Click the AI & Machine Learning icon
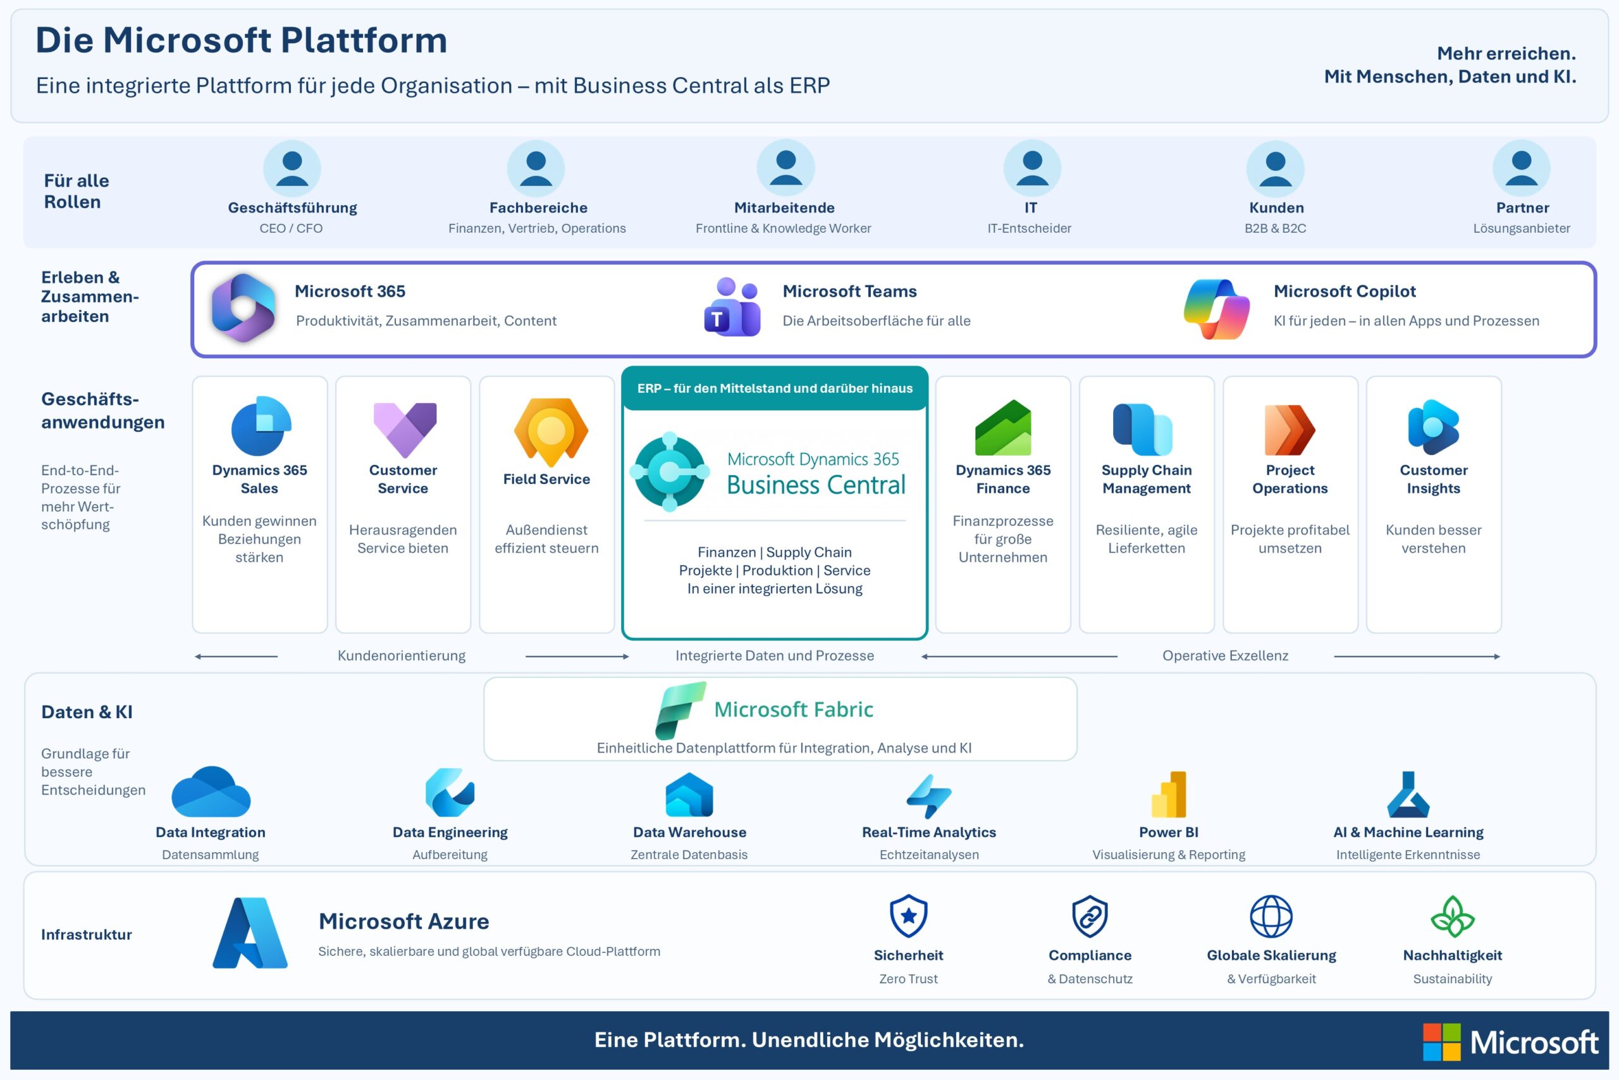The image size is (1619, 1080). [x=1408, y=794]
